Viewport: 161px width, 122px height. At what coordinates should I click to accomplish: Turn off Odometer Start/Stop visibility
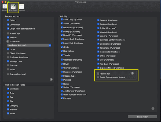(x=62, y=60)
